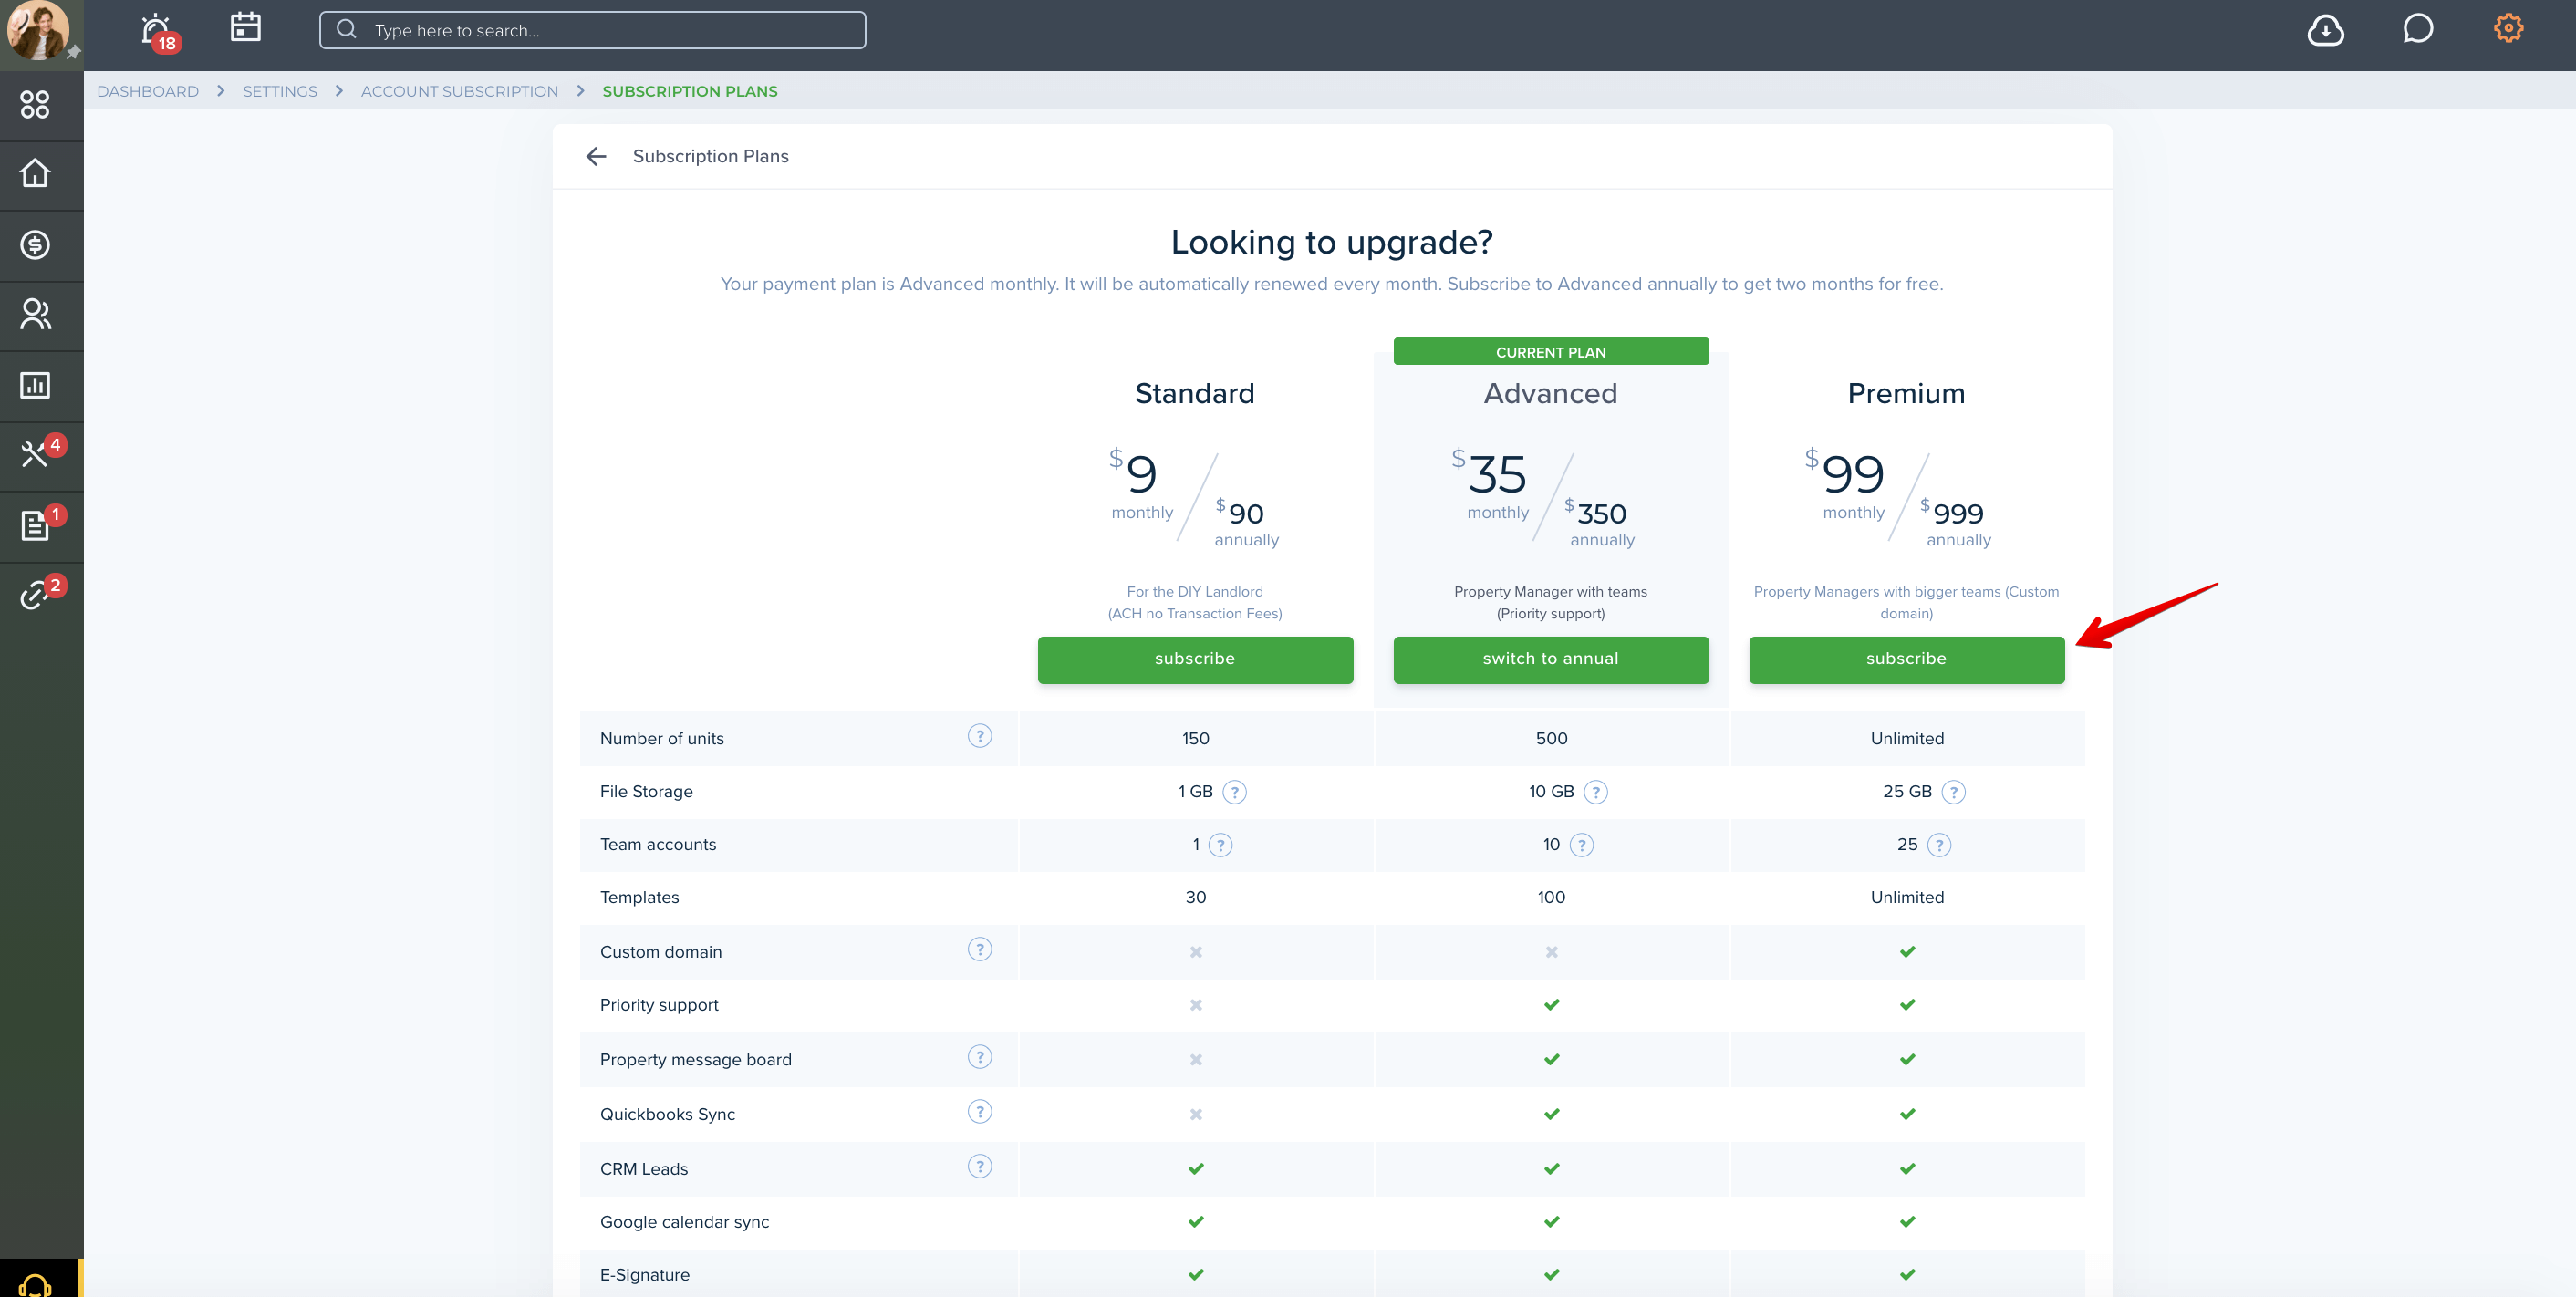This screenshot has height=1297, width=2576.
Task: Open the dashboard grid icon in sidebar
Action: point(35,104)
